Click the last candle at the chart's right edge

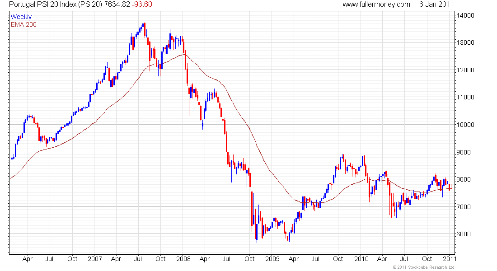(451, 187)
